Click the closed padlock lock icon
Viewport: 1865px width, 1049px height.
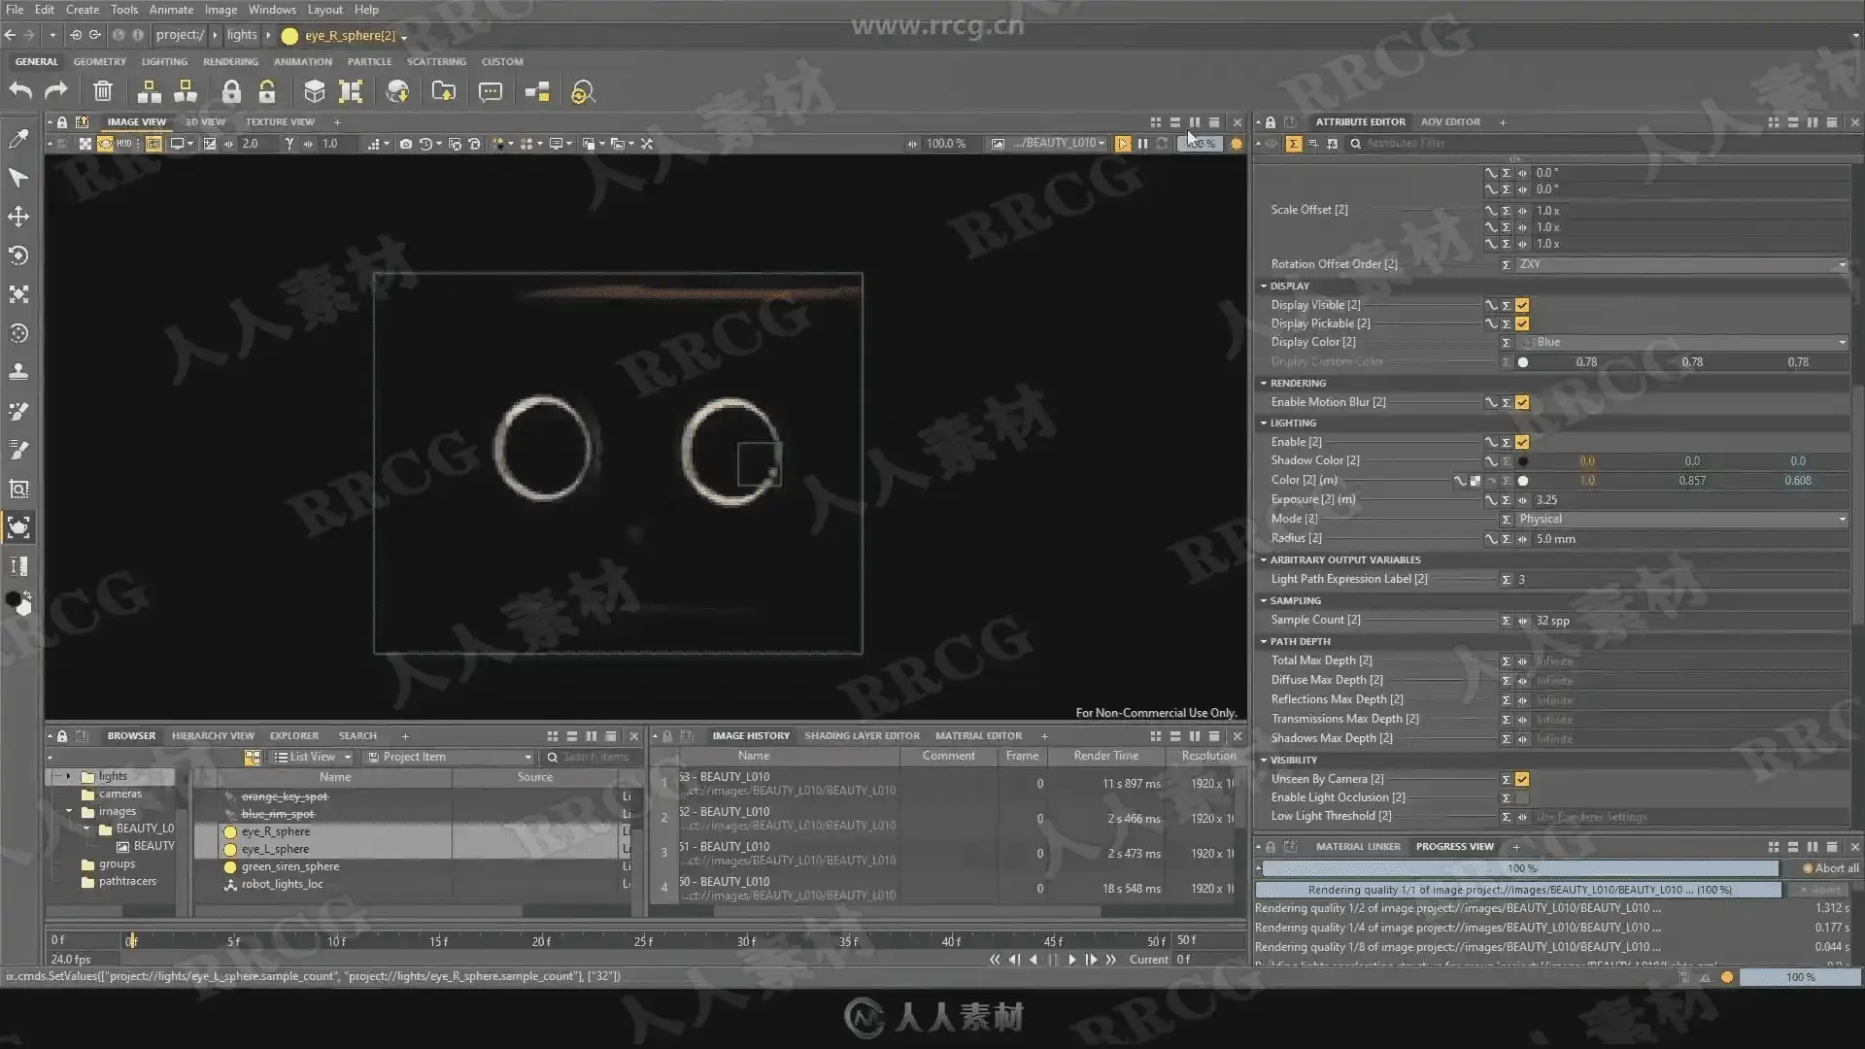click(x=230, y=91)
